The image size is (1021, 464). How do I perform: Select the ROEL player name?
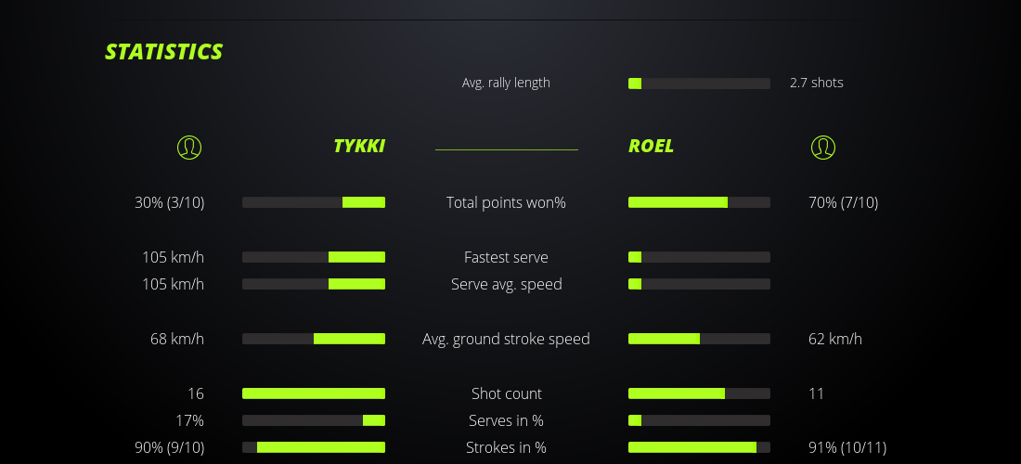[652, 147]
